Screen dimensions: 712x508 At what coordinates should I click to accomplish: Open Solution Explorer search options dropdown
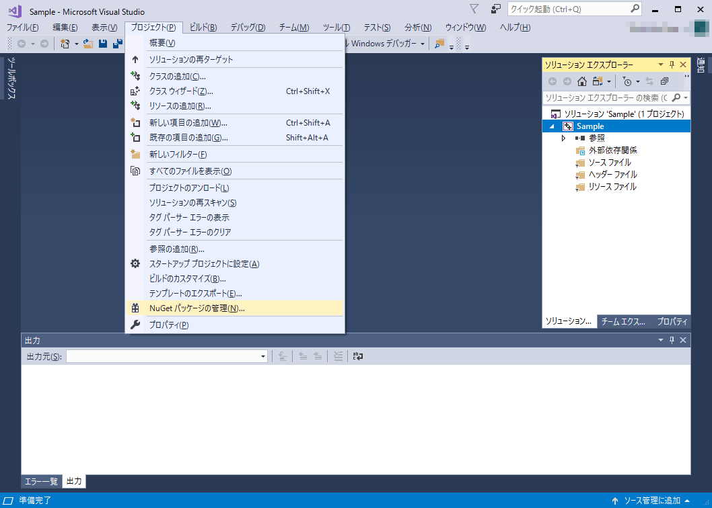(686, 97)
